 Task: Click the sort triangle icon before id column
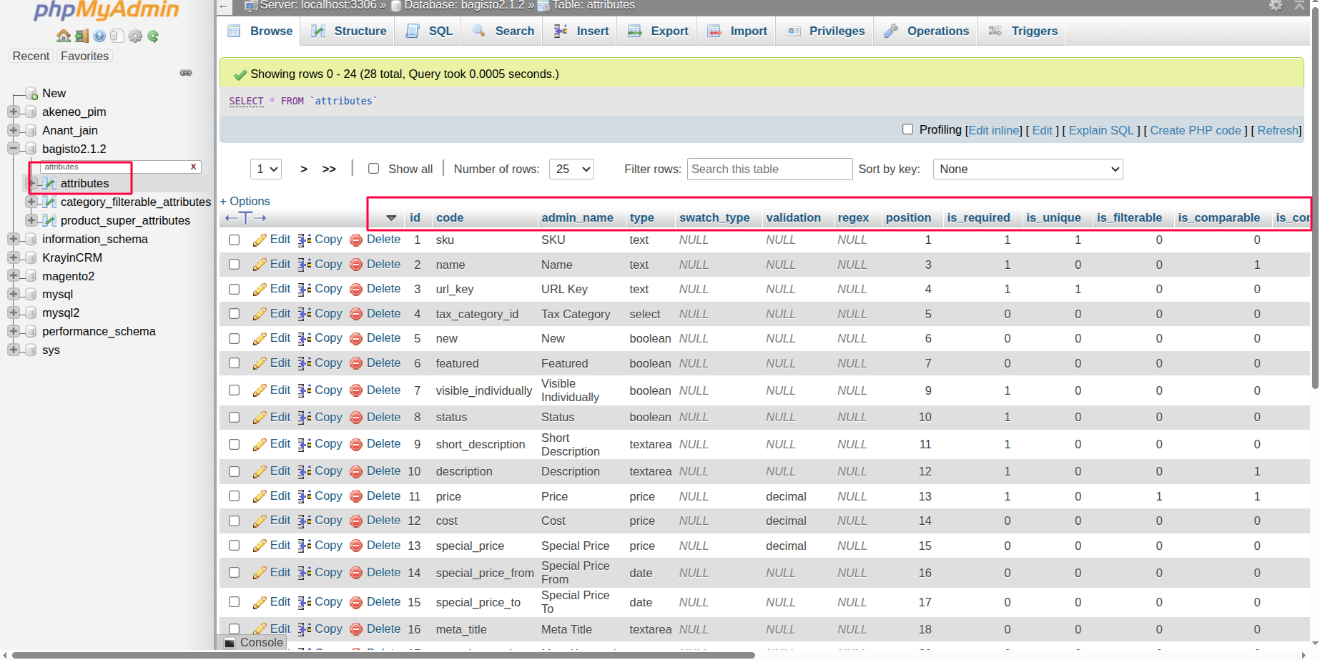(x=391, y=218)
